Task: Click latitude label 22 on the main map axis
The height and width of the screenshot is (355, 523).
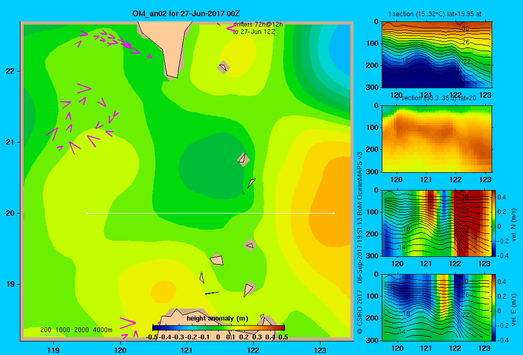Action: click(x=10, y=72)
